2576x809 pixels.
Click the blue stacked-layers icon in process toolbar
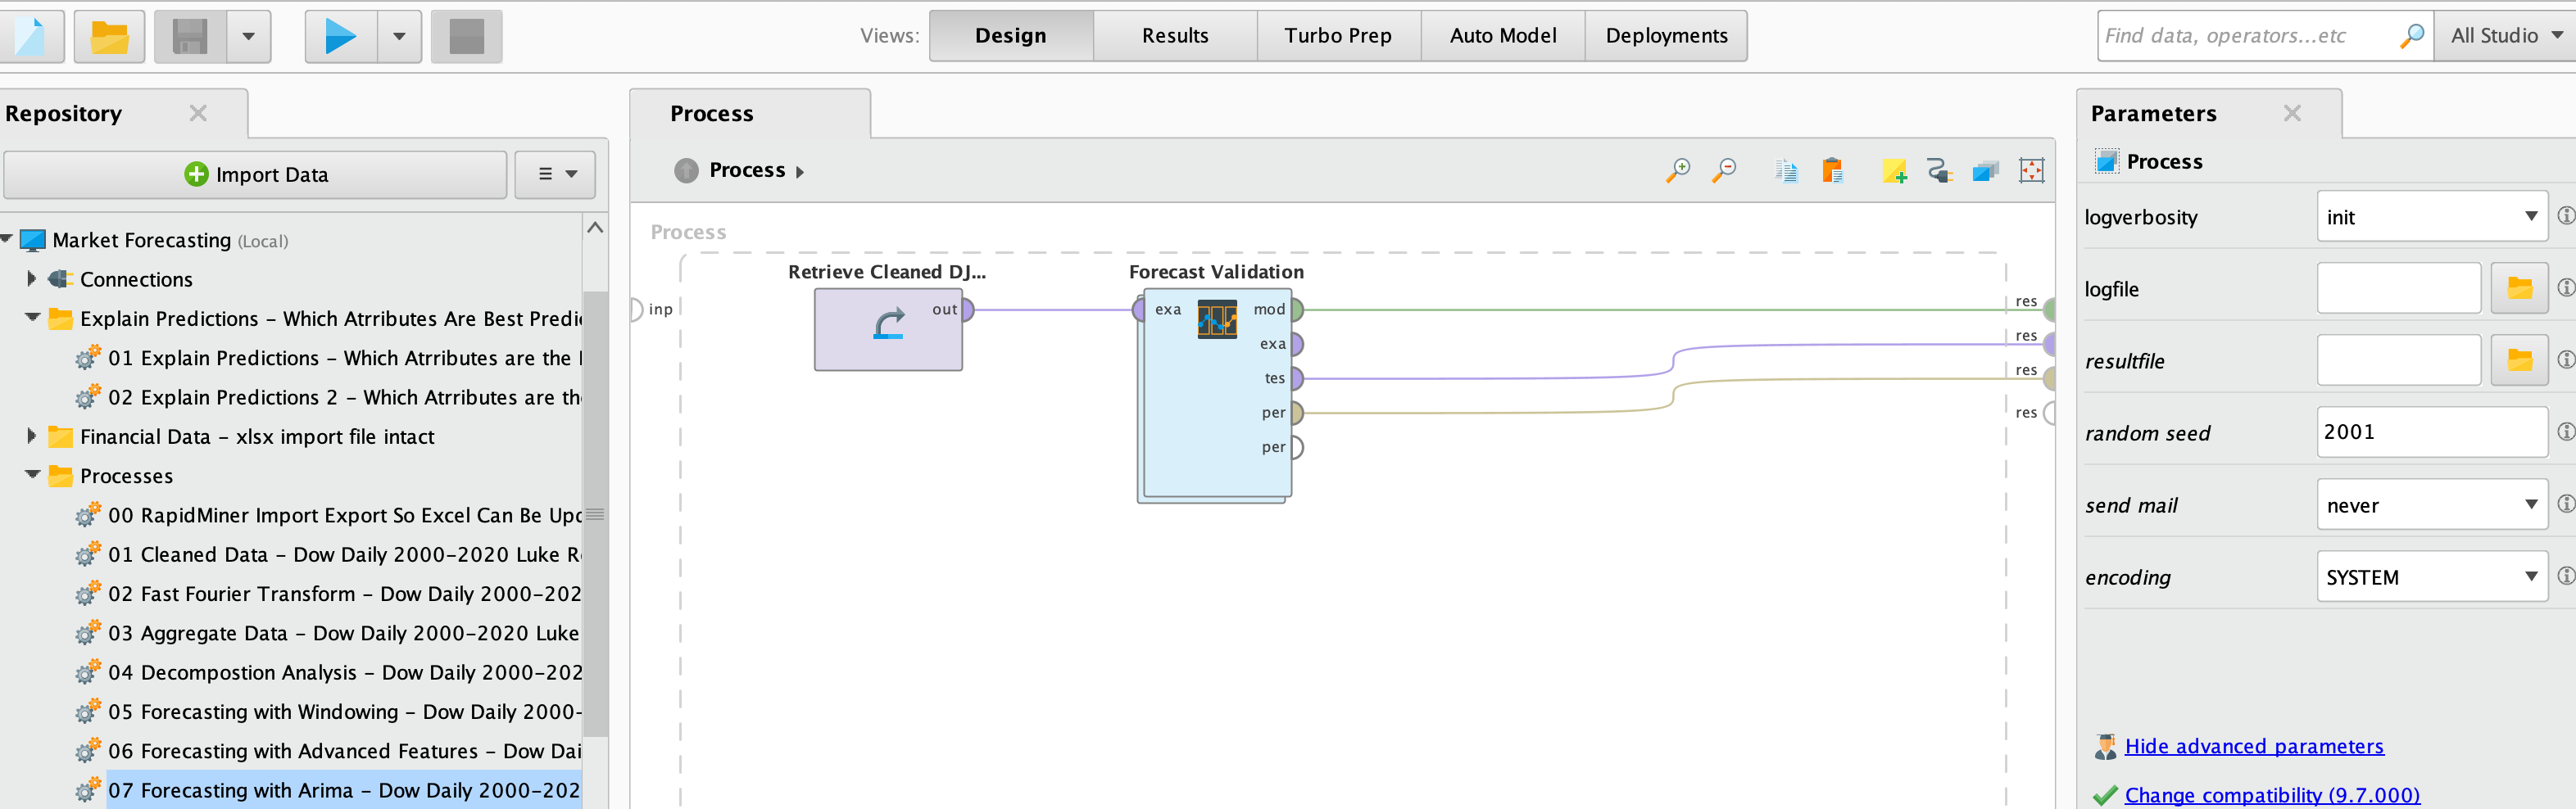(x=1986, y=171)
